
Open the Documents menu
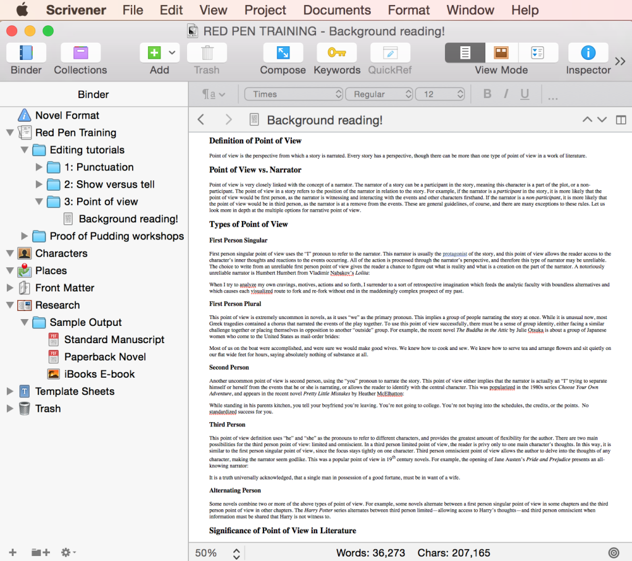[337, 10]
